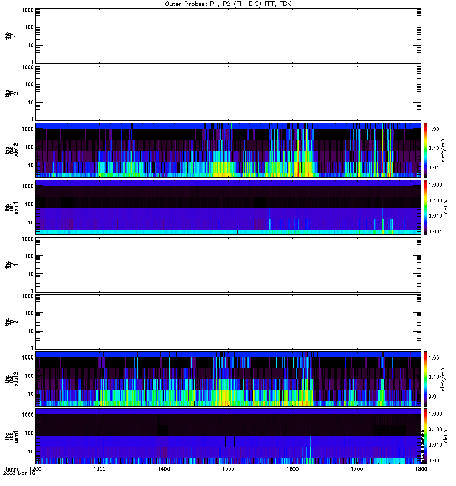This screenshot has width=456, height=486.
Task: Select the 1600 time axis label
Action: point(292,468)
